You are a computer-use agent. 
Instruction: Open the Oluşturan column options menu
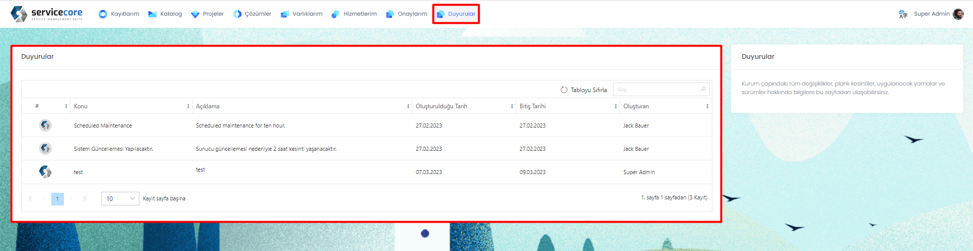tap(707, 106)
